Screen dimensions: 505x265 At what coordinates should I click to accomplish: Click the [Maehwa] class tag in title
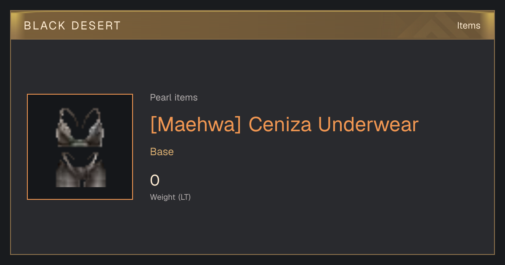(x=196, y=125)
